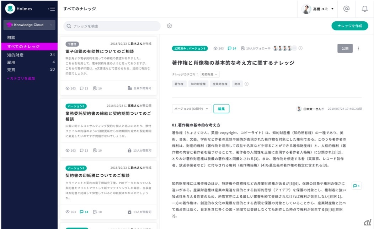
Task: Click view count eye icon on 電子印鑑 card
Action: [x=68, y=88]
